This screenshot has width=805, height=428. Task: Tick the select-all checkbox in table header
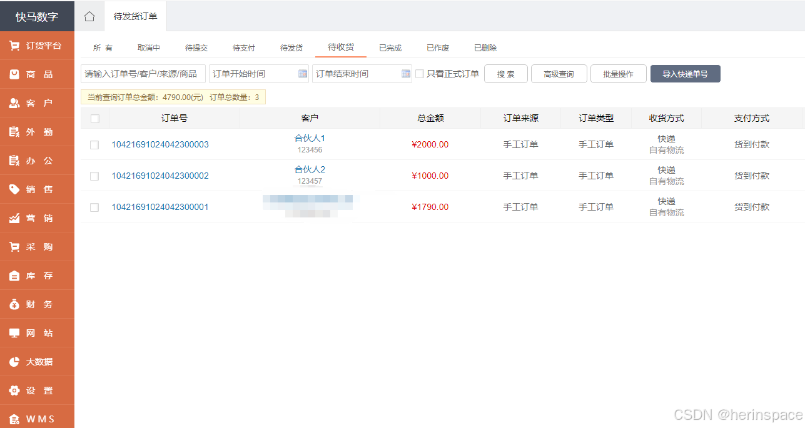[94, 119]
